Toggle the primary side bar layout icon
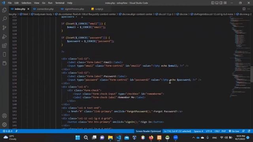 pyautogui.click(x=213, y=3)
